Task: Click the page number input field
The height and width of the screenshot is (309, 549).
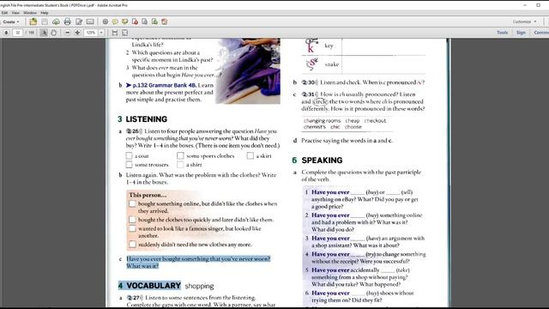Action: [x=17, y=33]
